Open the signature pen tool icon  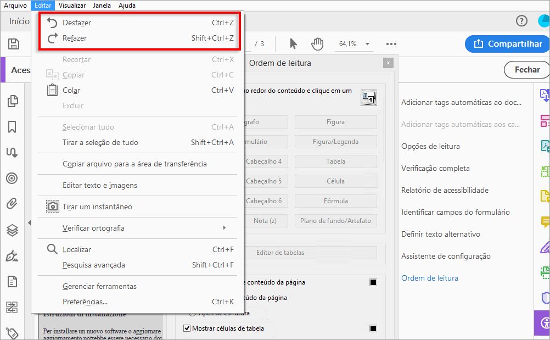[12, 255]
